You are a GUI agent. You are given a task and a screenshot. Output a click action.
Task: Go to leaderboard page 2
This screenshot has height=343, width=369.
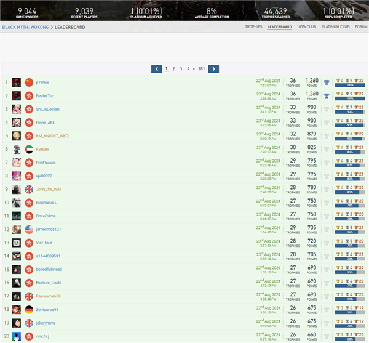tap(173, 69)
